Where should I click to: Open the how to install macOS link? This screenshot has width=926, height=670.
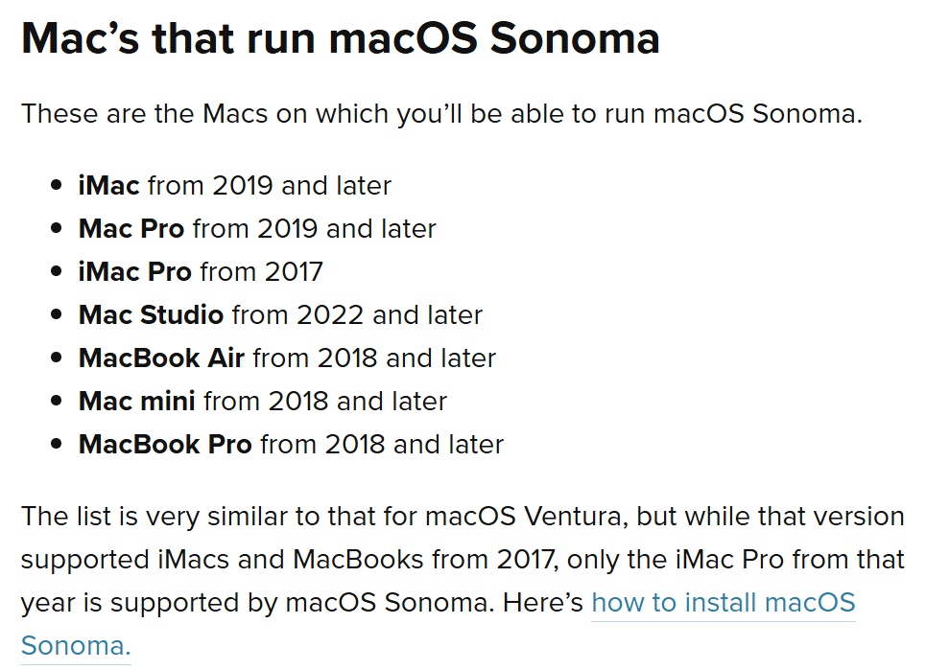point(724,603)
